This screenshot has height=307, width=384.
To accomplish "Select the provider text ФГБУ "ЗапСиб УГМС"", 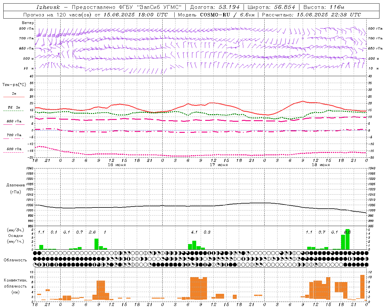I will (x=151, y=7).
